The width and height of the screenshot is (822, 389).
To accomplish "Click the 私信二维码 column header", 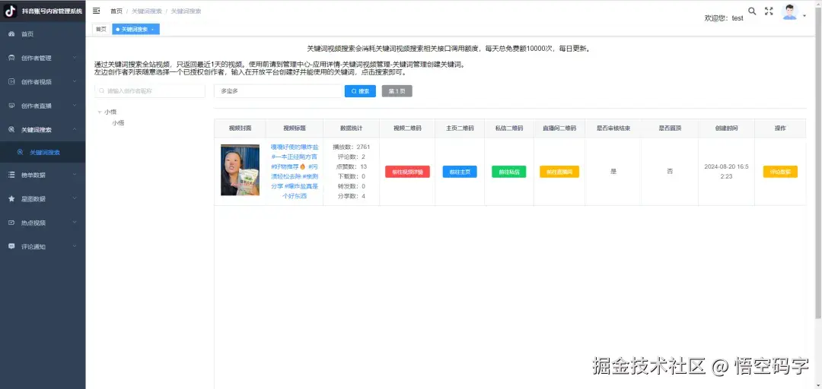I will [509, 128].
